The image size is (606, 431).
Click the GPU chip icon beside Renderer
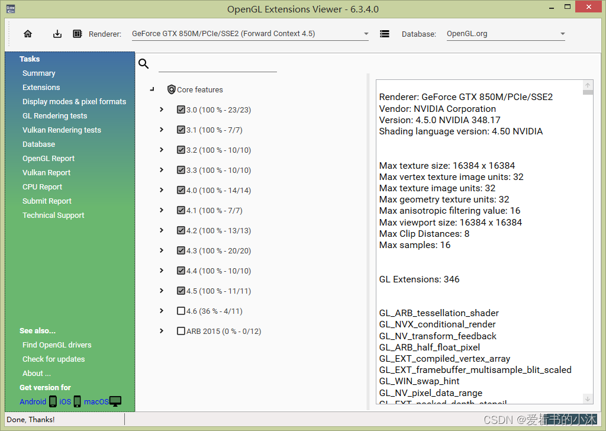tap(78, 34)
